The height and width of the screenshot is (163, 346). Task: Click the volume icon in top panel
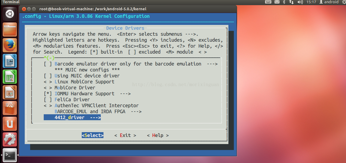300,2
